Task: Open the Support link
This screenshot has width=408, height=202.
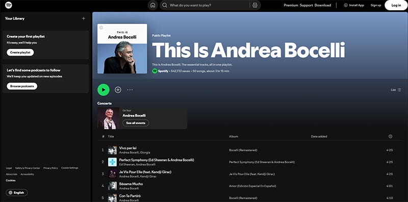Action: [306, 5]
